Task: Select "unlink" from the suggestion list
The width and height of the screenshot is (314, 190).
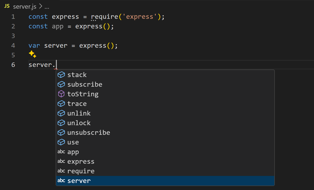Action: (x=79, y=113)
